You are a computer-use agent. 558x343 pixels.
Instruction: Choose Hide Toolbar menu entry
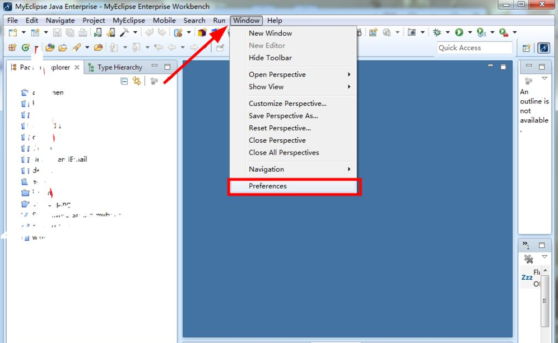click(293, 58)
